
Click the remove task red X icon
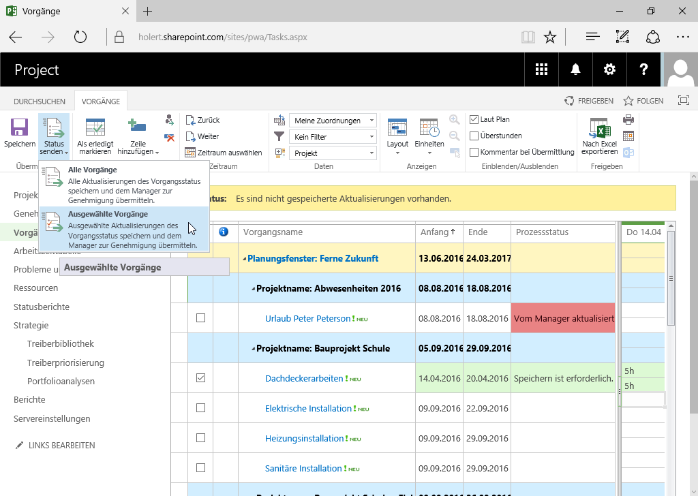tap(169, 138)
